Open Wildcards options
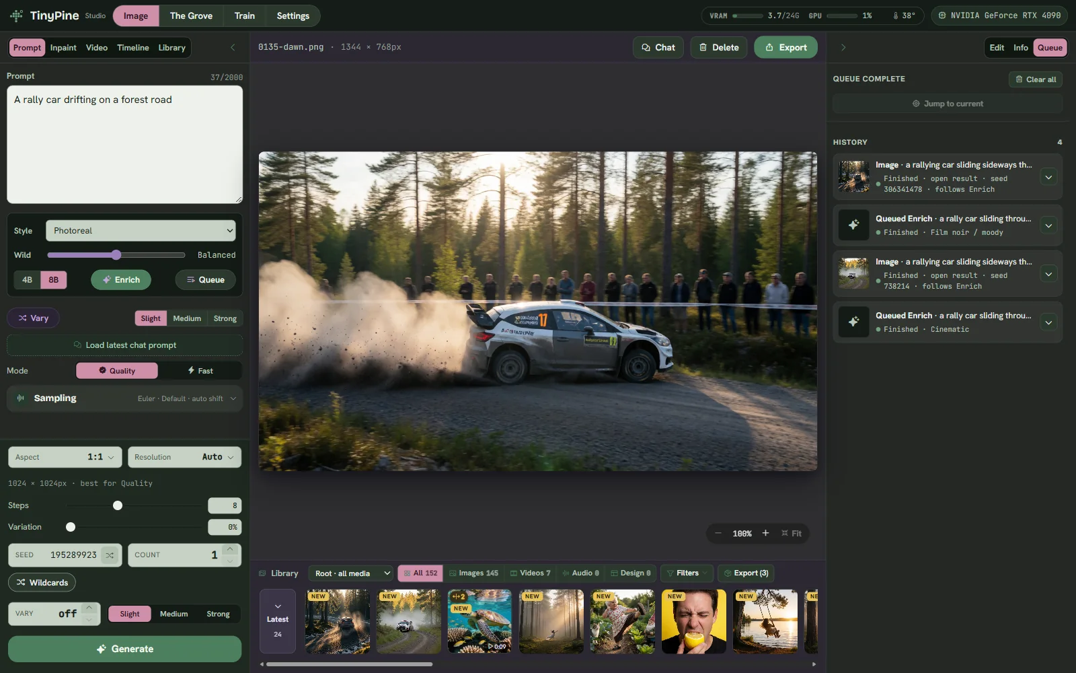This screenshot has height=673, width=1076. [x=42, y=582]
